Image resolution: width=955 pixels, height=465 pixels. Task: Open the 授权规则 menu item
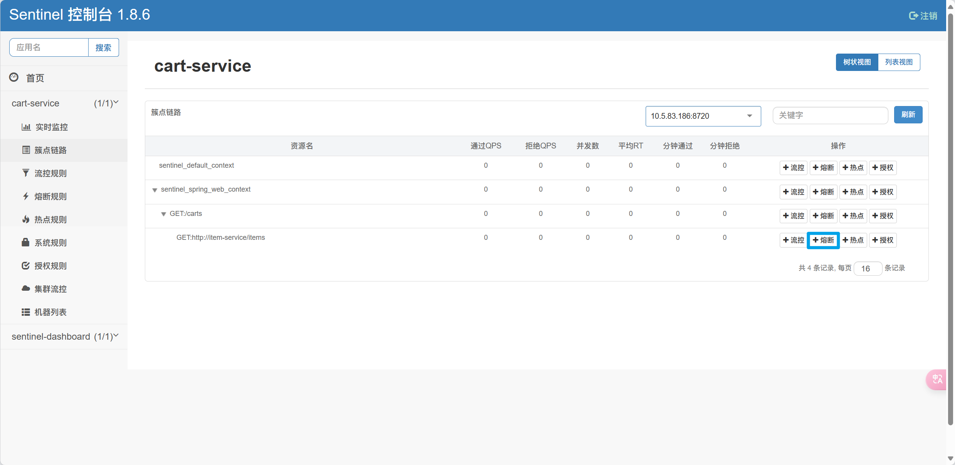point(50,266)
